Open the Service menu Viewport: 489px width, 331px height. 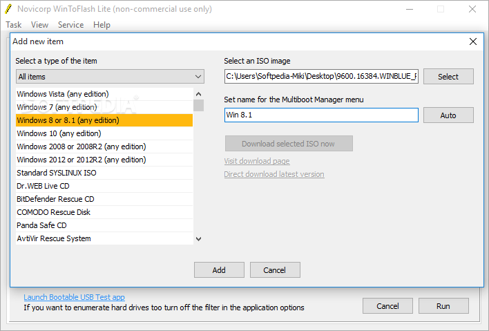click(x=70, y=25)
